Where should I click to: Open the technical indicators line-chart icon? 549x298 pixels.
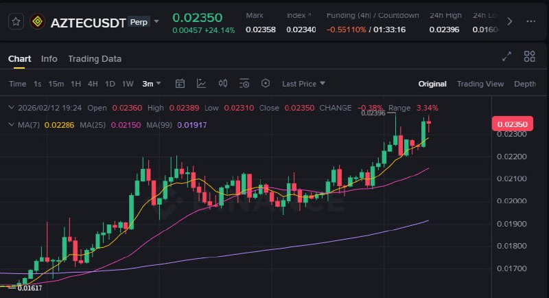(201, 84)
